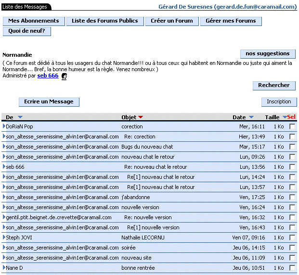Click date 'Ven 07, 09:16'

pyautogui.click(x=248, y=237)
